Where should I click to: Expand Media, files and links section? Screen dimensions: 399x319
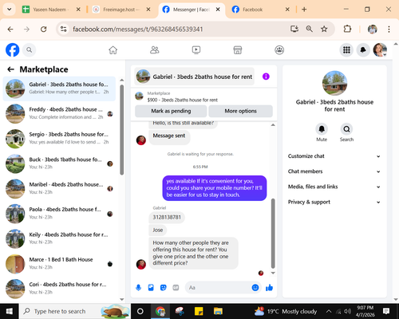(x=334, y=187)
